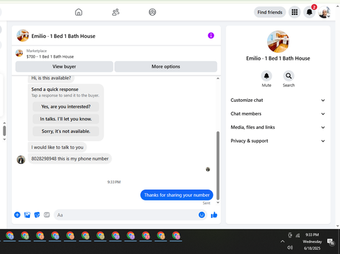Screen dimensions: 340x254
Task: Click the purple conversation information icon
Action: tap(211, 35)
